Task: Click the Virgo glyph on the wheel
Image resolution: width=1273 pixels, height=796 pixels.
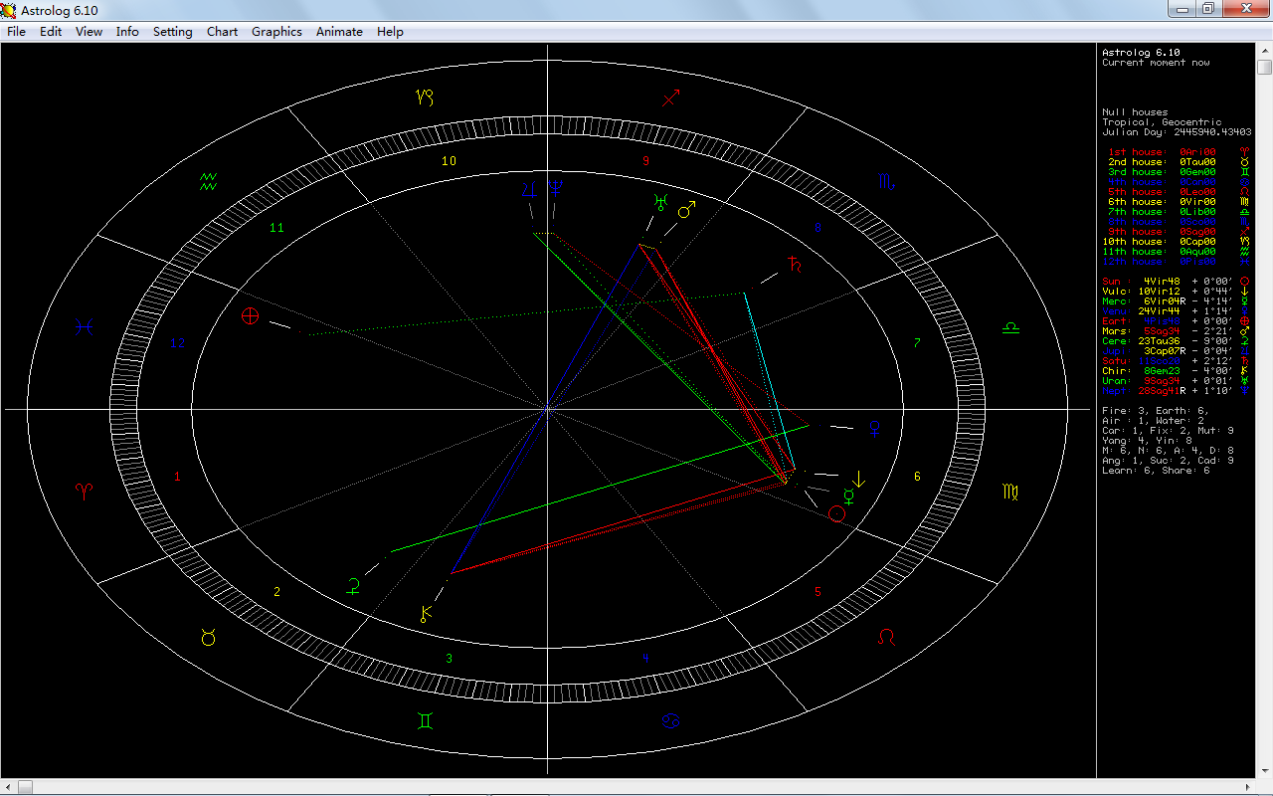Action: [x=1010, y=492]
